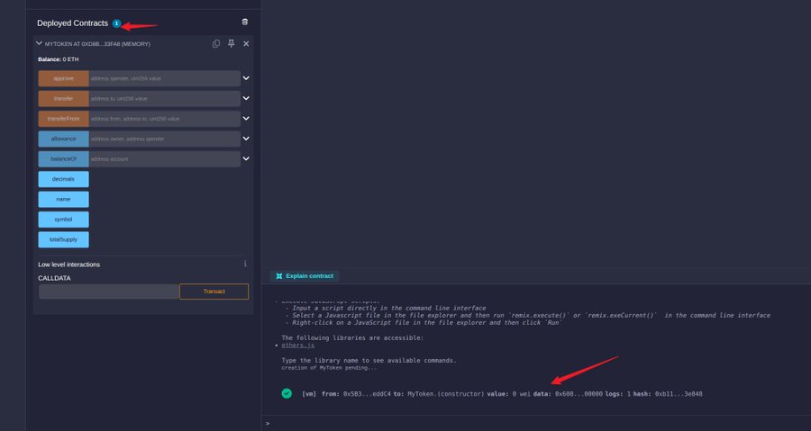Run the transfer function
811x431 pixels.
(x=64, y=99)
